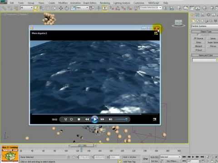
Task: Switch to Motion command panel tab
Action: [x=208, y=15]
